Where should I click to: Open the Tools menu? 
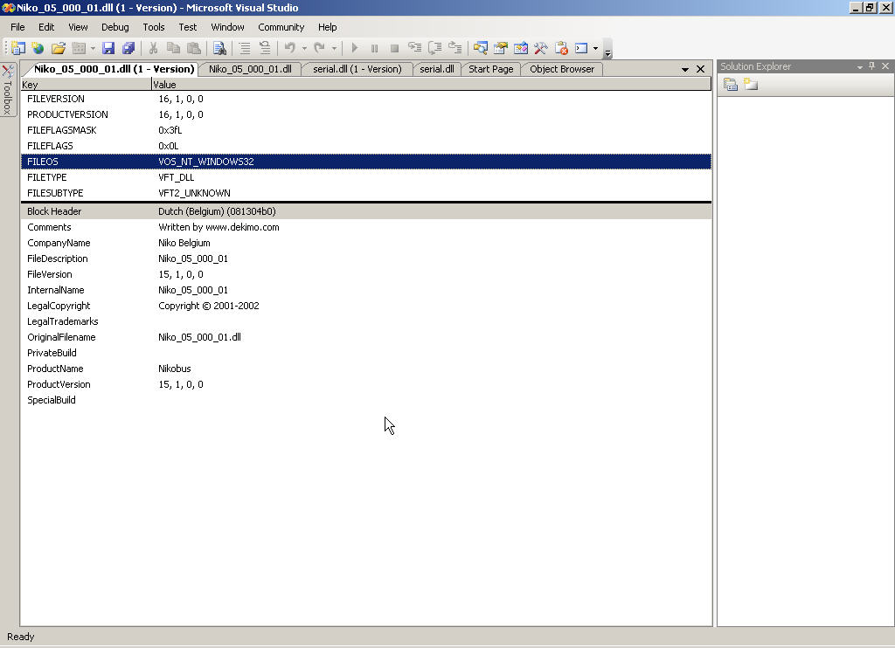click(154, 27)
